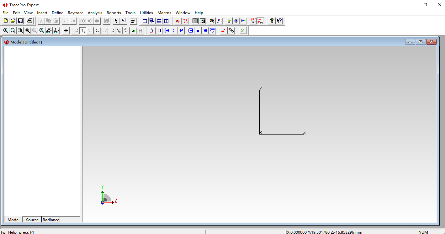The image size is (445, 234).
Task: Click the Undo arrow icon
Action: pos(65,21)
